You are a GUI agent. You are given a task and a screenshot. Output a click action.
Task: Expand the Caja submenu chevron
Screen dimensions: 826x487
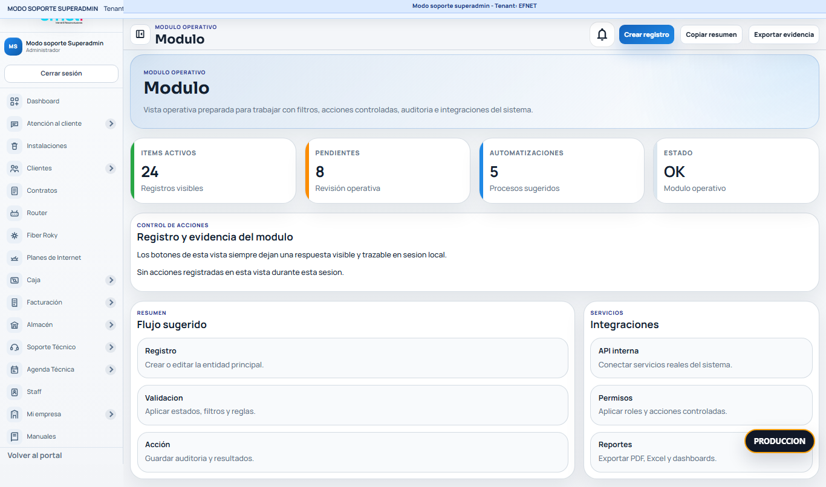coord(111,280)
